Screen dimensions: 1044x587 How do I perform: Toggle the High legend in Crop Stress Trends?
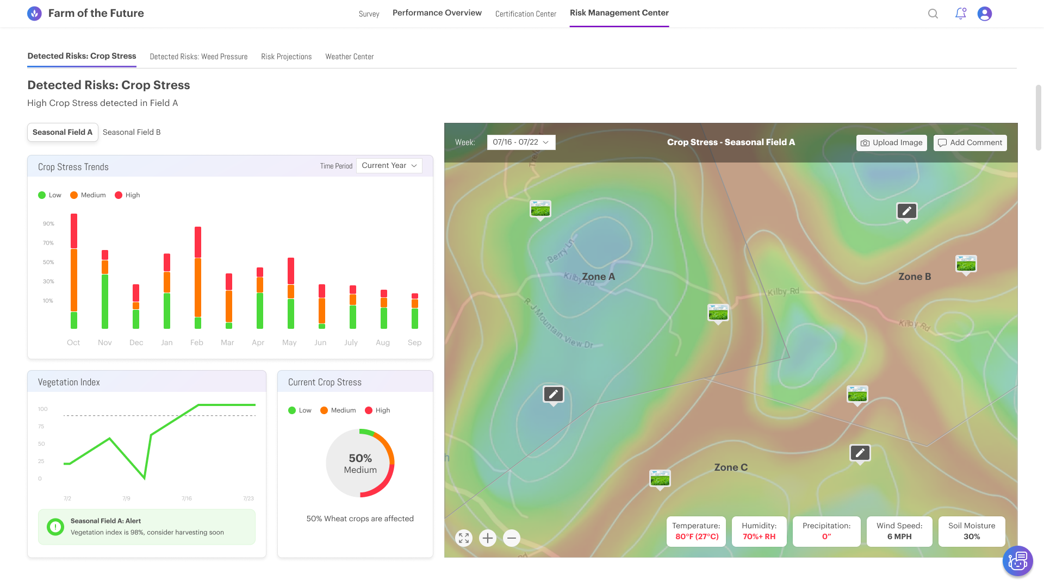tap(127, 195)
